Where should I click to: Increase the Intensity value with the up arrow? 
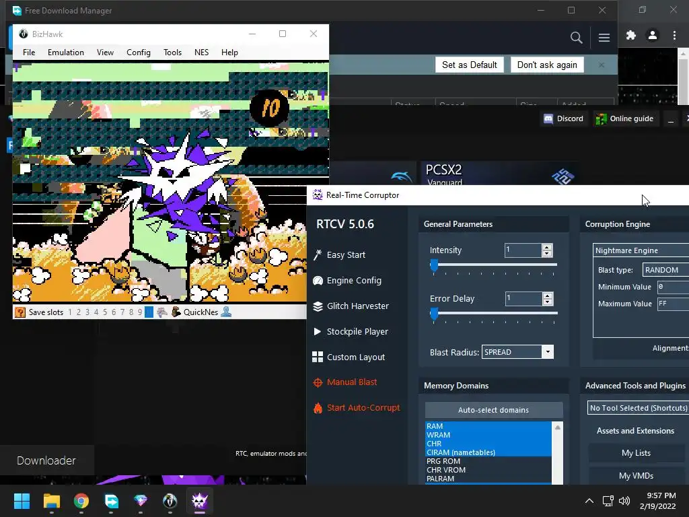(547, 248)
